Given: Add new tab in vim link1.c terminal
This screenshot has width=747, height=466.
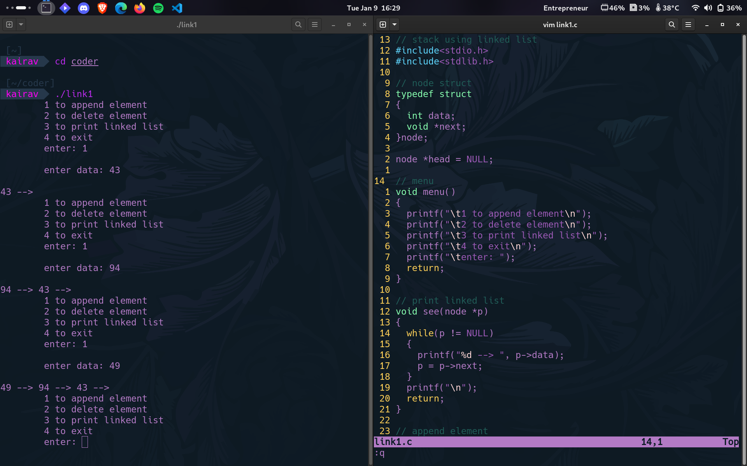Looking at the screenshot, I should 383,24.
